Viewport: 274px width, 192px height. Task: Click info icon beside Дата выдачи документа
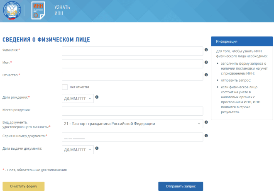click(x=97, y=148)
